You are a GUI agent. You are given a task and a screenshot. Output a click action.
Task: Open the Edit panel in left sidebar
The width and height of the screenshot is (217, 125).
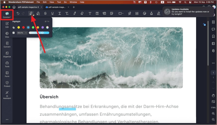click(x=7, y=25)
